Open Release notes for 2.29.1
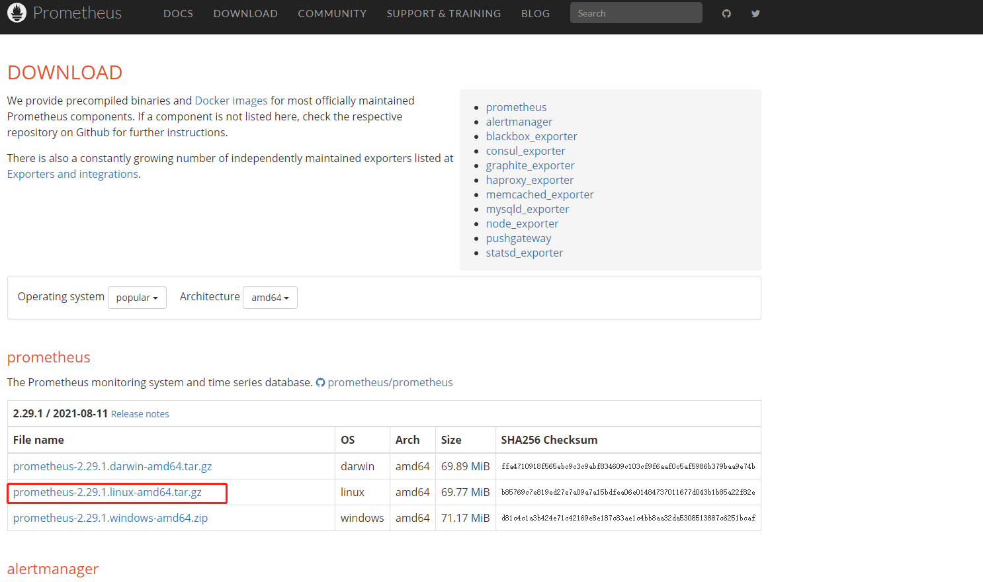This screenshot has height=582, width=983. pyautogui.click(x=140, y=414)
